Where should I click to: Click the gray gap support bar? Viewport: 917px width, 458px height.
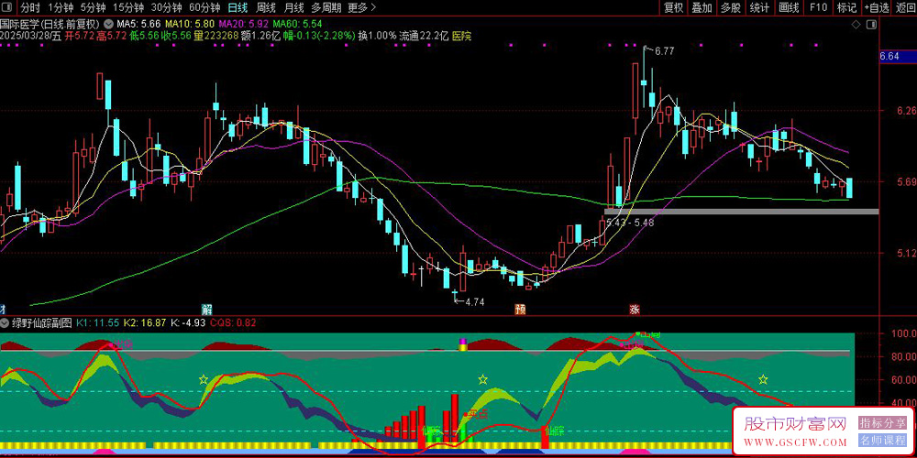pos(742,211)
